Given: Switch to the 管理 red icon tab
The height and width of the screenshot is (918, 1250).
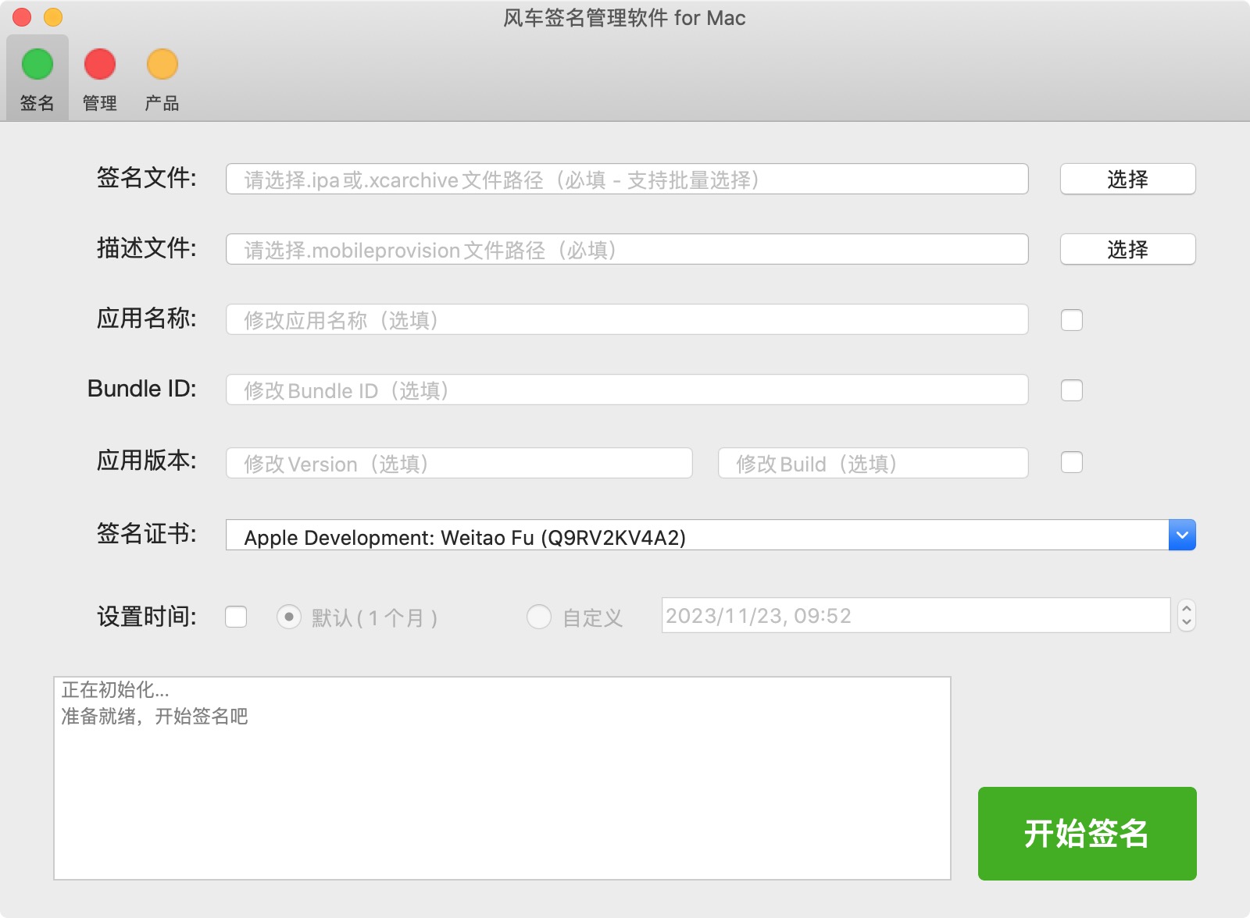Looking at the screenshot, I should pos(100,78).
